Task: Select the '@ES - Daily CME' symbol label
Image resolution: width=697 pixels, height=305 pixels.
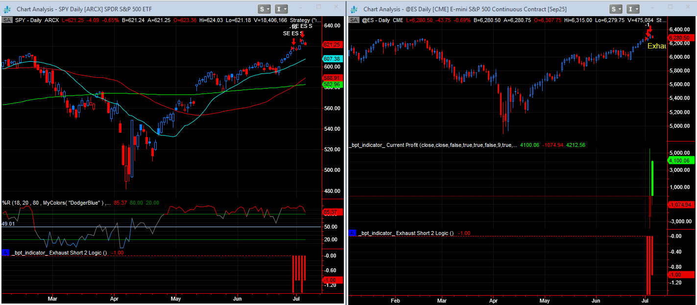Action: click(x=384, y=20)
